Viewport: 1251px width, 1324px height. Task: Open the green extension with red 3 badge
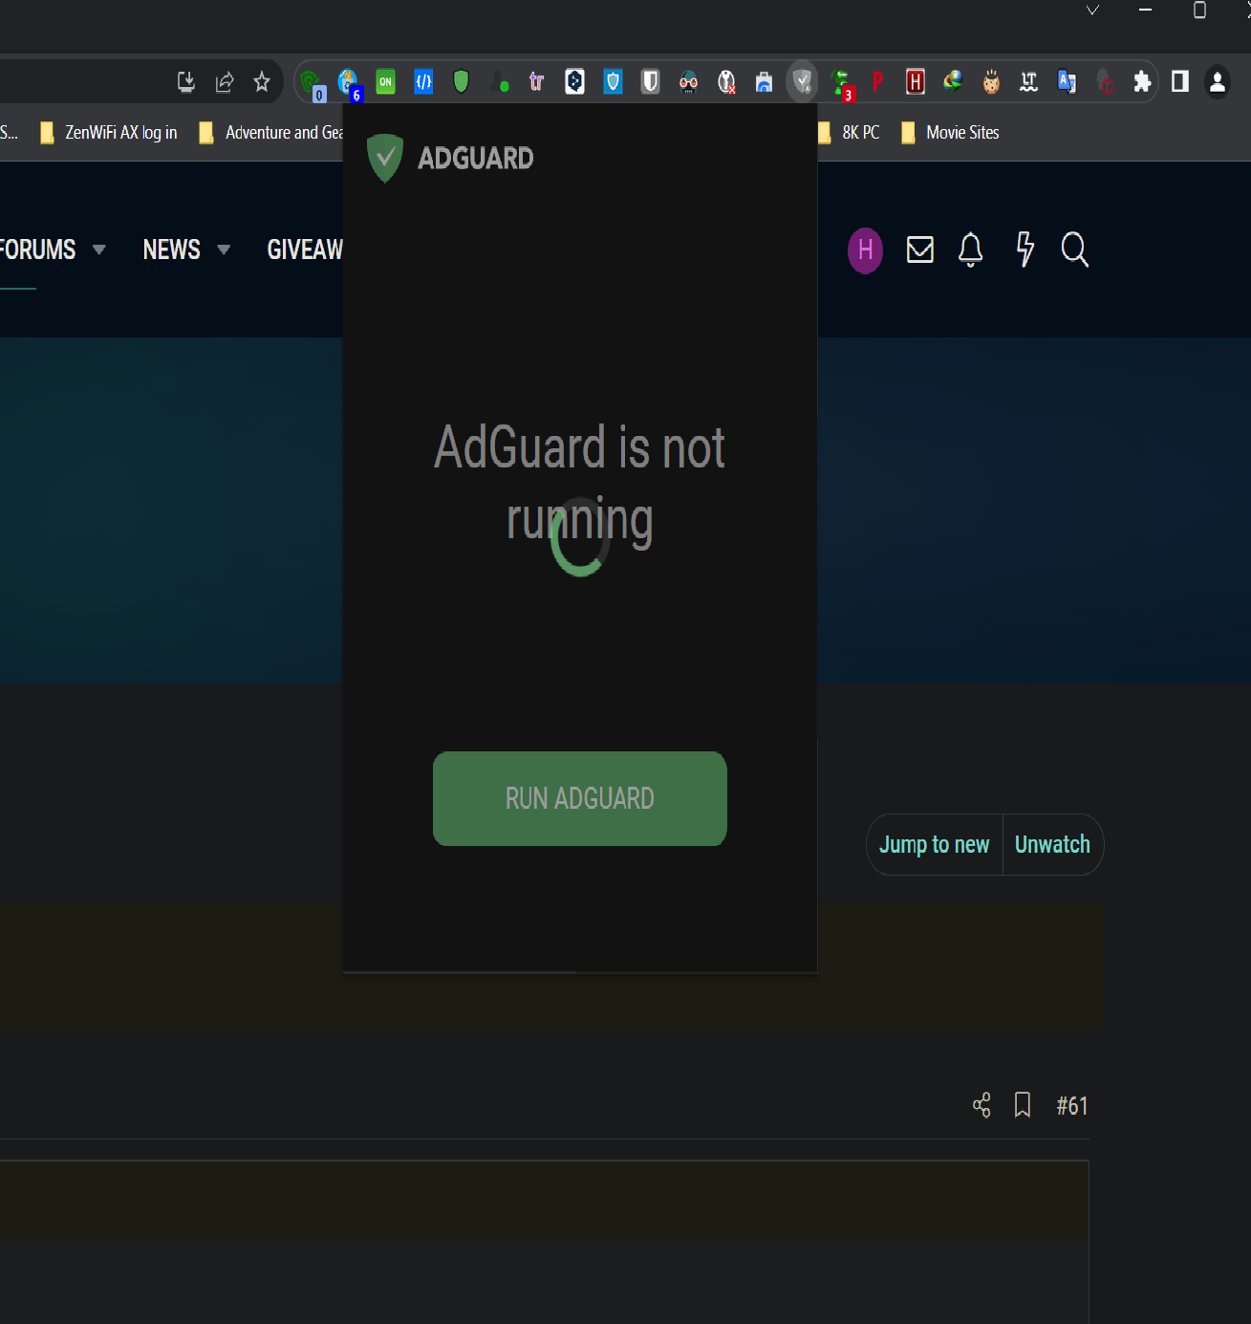pos(842,84)
